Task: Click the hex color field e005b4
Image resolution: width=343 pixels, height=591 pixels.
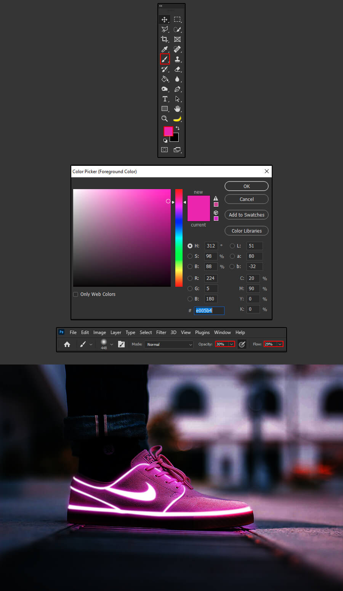Action: [209, 311]
